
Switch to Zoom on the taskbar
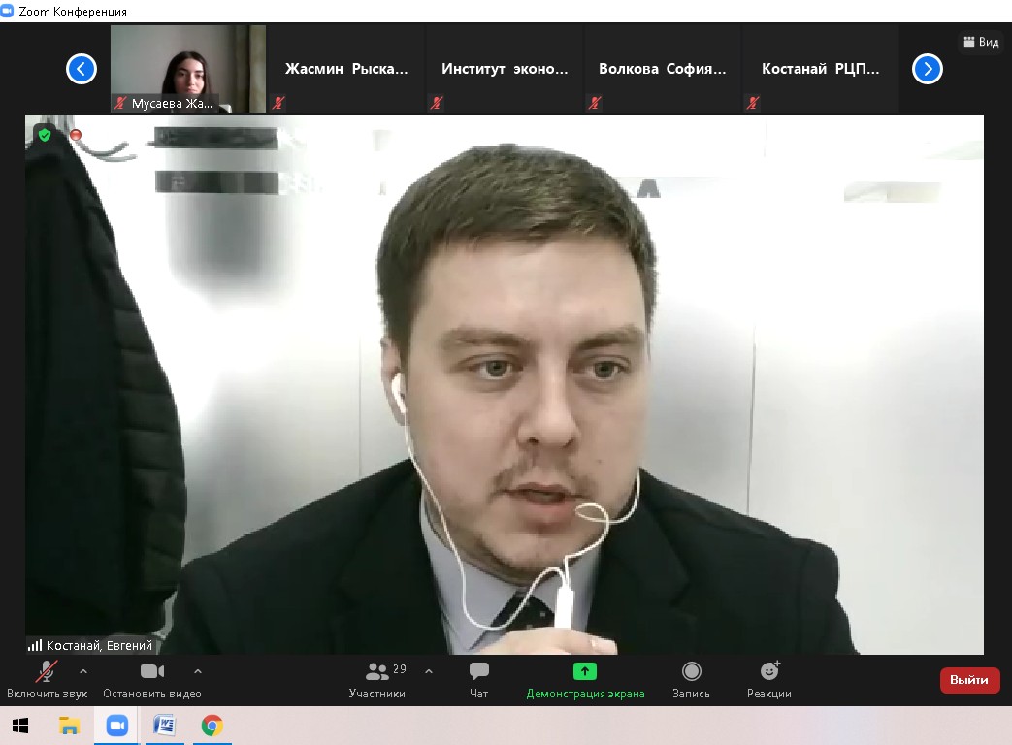(x=116, y=726)
